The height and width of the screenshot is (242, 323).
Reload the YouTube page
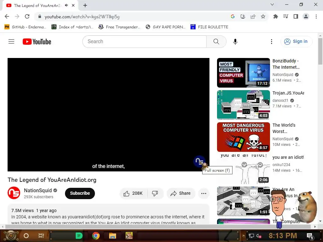(x=27, y=16)
